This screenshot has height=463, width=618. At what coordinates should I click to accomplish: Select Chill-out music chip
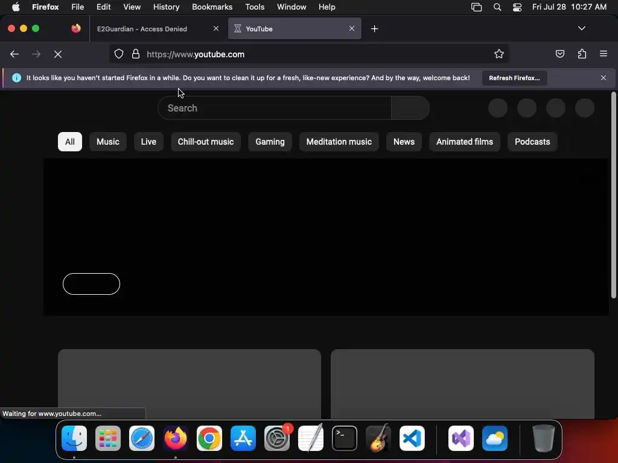pyautogui.click(x=206, y=142)
